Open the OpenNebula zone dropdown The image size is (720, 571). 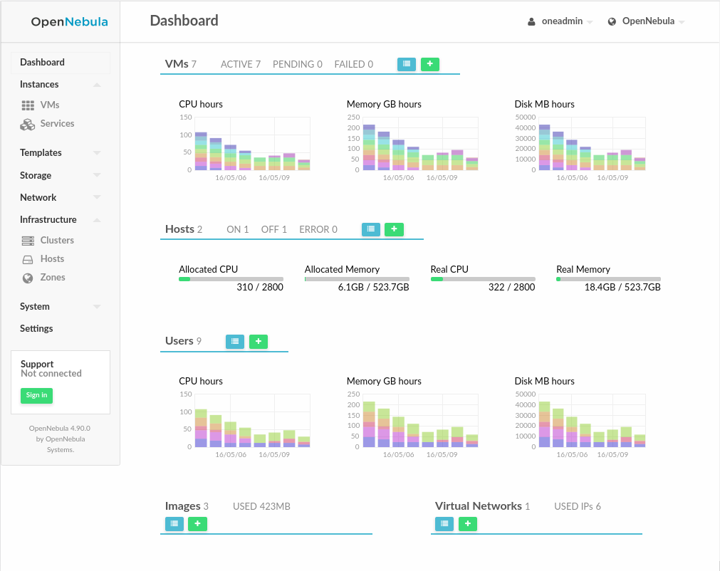tap(646, 21)
